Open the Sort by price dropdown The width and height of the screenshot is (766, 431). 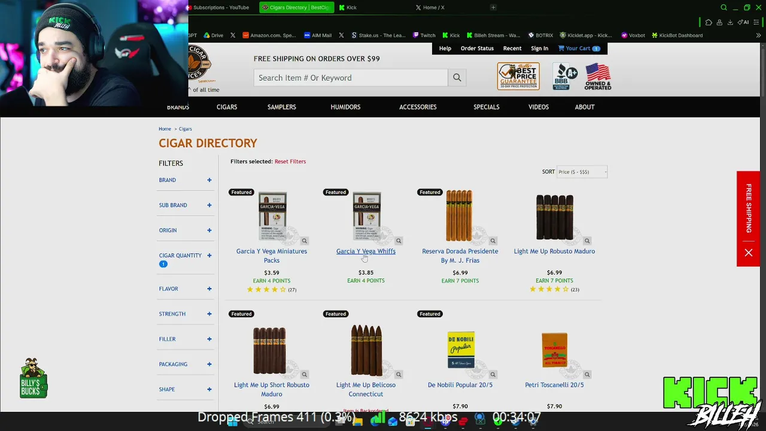(582, 172)
